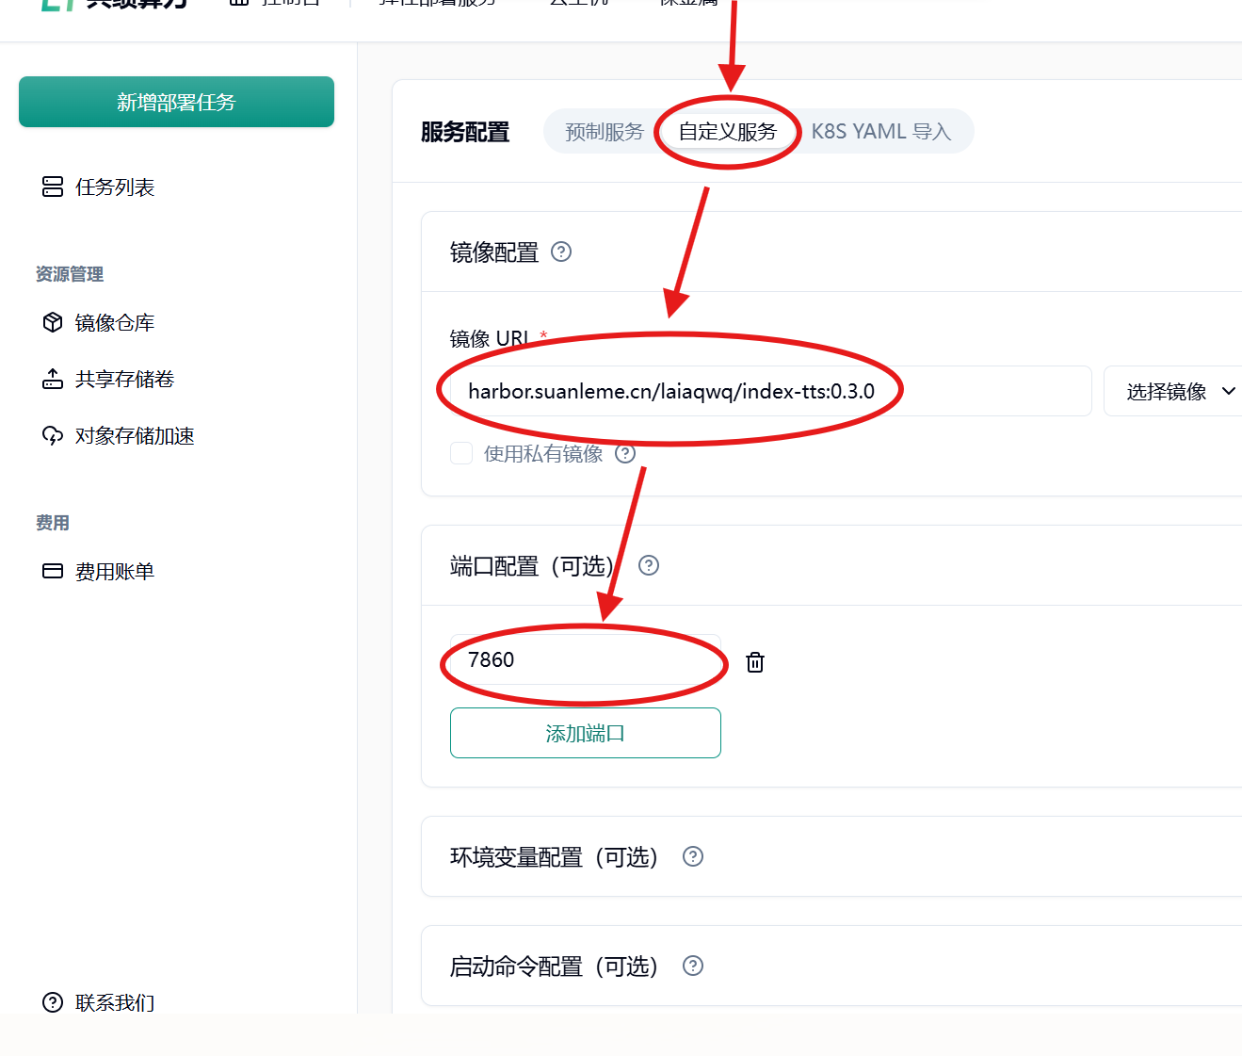
Task: Go to 共享存储卷 storage page
Action: pyautogui.click(x=123, y=380)
